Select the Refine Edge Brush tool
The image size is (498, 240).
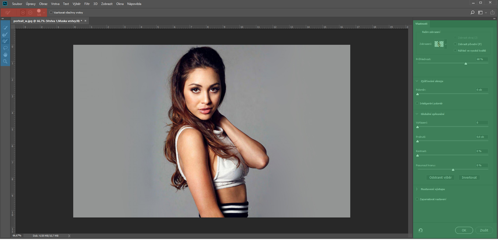[x=5, y=34]
